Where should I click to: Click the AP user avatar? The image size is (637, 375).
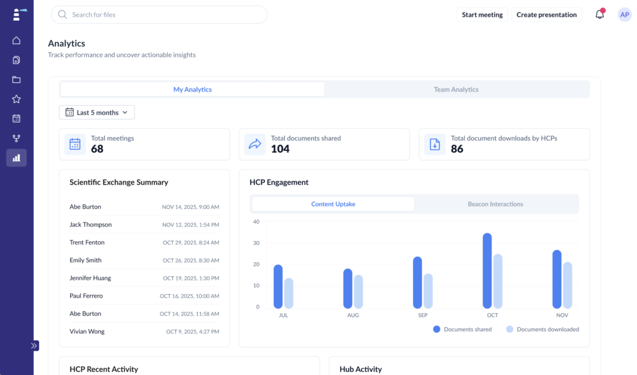624,14
